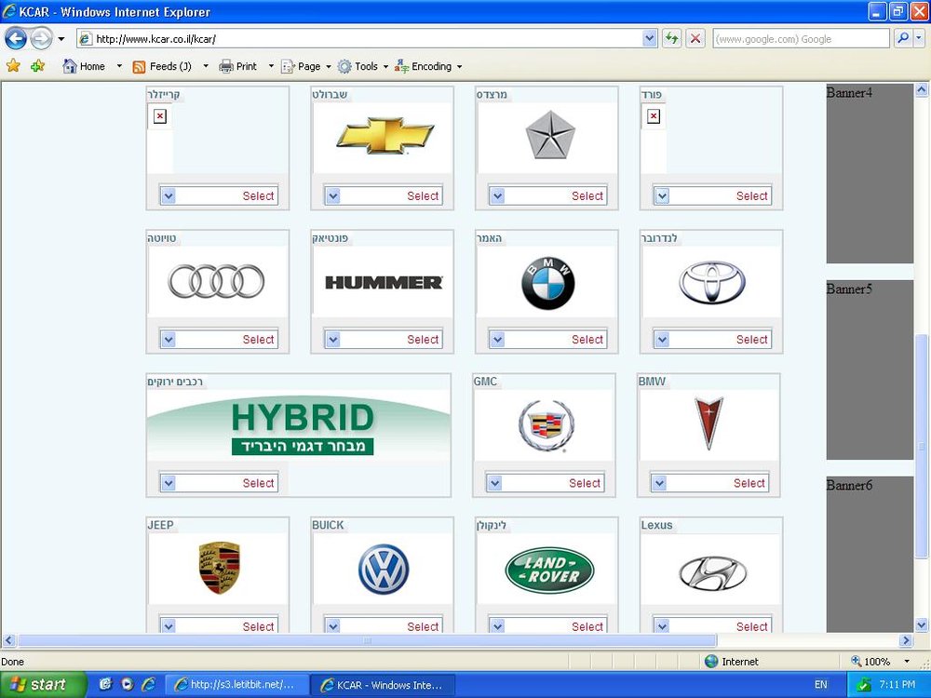Click the Banner5 ad placeholder

pyautogui.click(x=870, y=369)
